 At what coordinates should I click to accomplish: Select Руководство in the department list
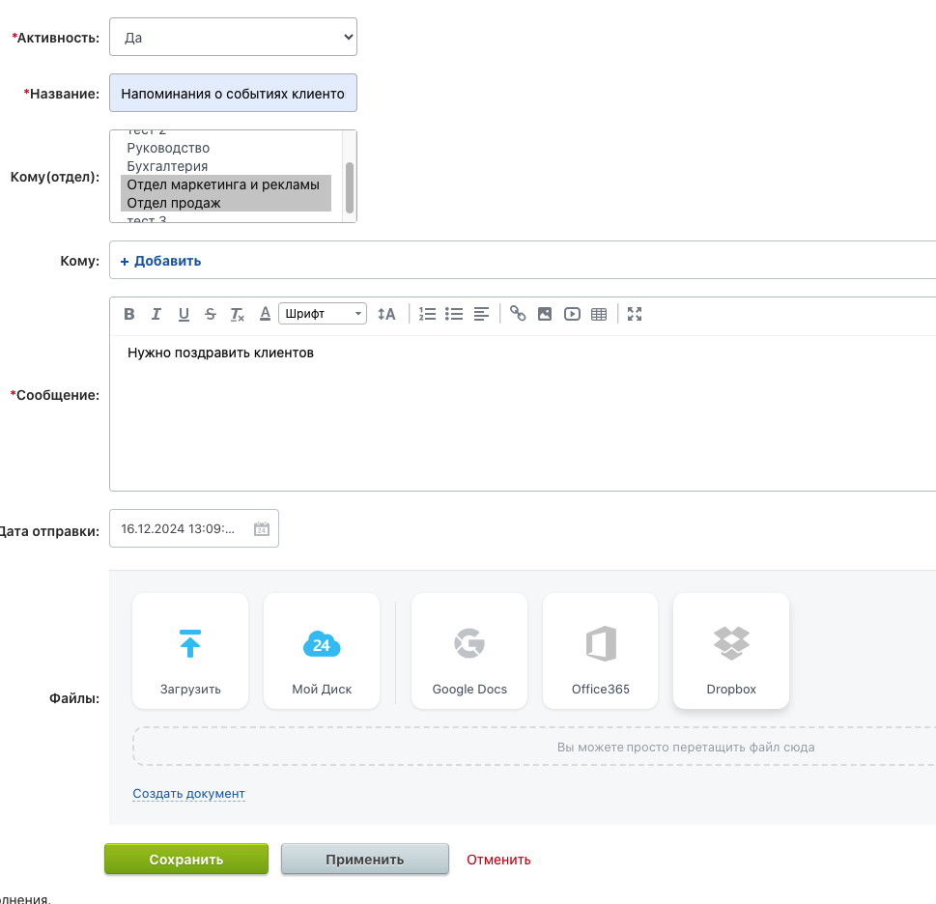(226, 148)
